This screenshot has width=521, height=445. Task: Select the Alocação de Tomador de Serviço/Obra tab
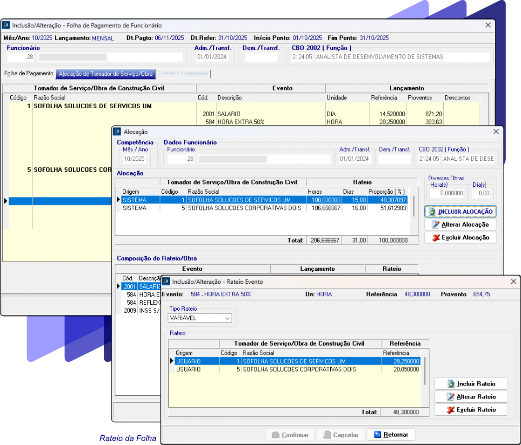(106, 74)
